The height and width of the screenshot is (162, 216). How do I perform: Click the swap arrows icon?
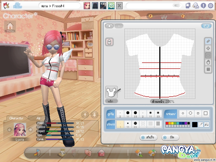[x=206, y=26]
